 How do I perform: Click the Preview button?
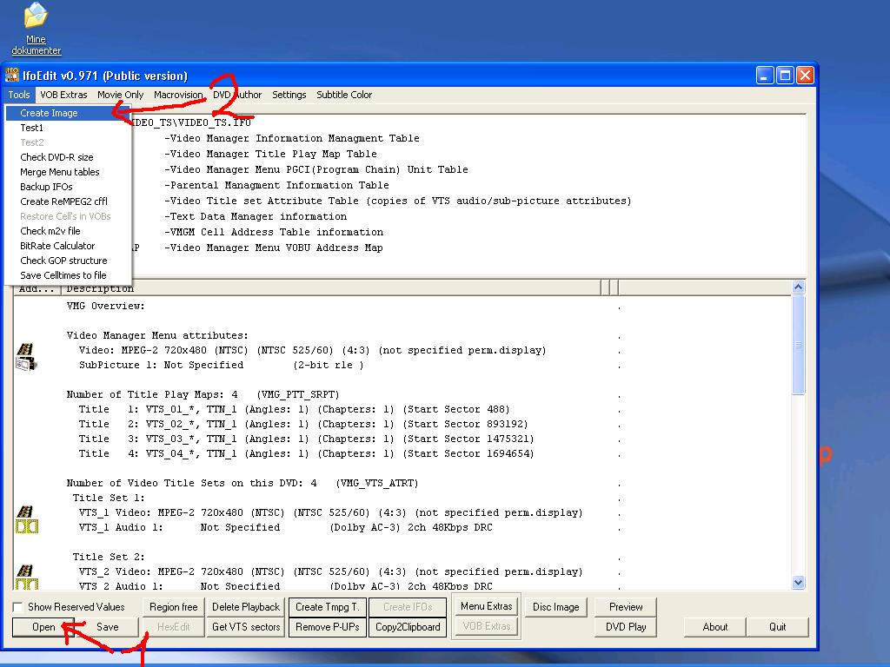(626, 607)
